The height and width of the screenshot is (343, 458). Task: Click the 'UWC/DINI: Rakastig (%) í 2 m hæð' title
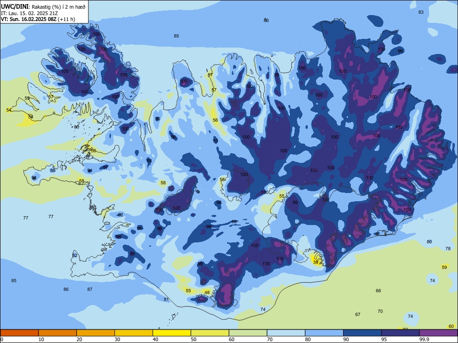tap(43, 6)
